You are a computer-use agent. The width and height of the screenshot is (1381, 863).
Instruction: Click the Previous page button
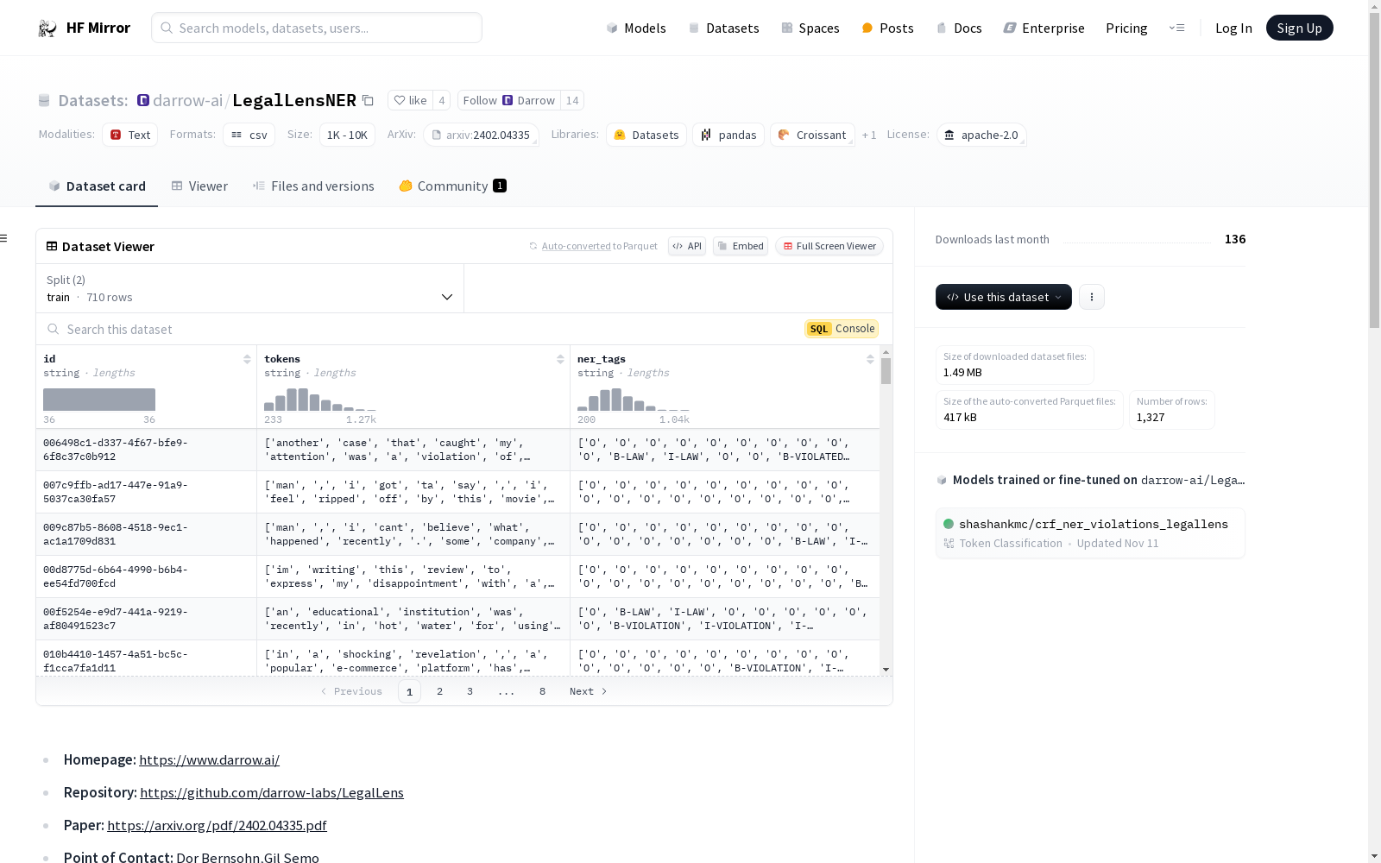click(351, 691)
